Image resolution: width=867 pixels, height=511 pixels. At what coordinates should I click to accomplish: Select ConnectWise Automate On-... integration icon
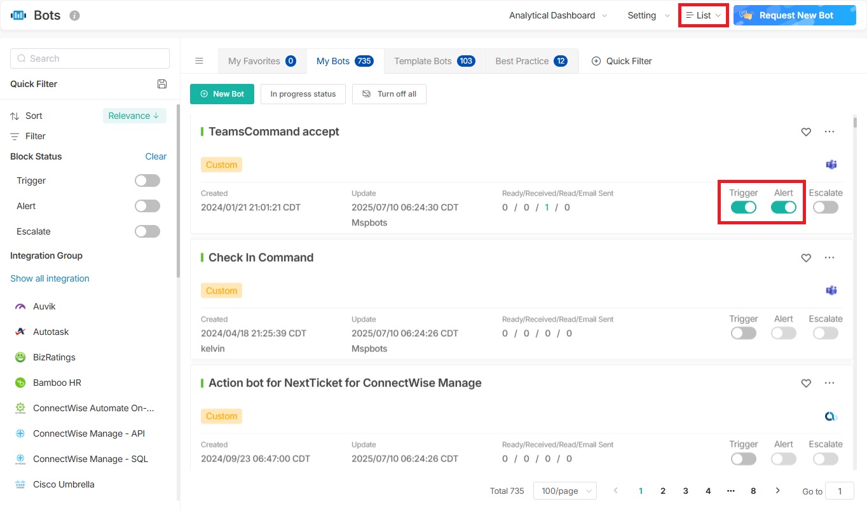(x=20, y=408)
